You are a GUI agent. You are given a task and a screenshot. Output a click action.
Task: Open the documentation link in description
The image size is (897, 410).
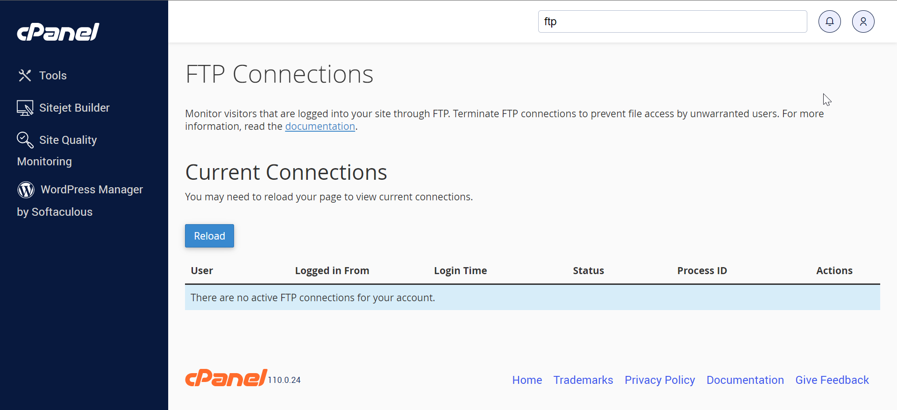click(320, 126)
